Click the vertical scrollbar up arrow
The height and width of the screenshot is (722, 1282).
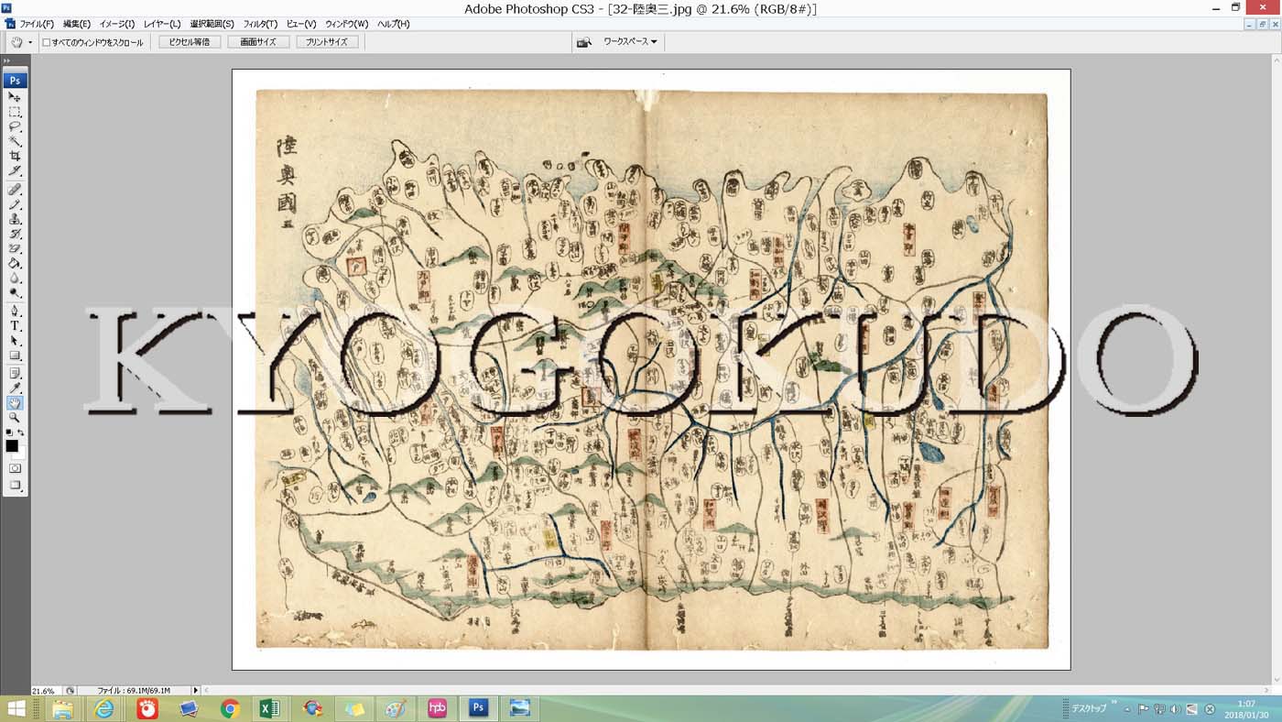[x=1277, y=60]
